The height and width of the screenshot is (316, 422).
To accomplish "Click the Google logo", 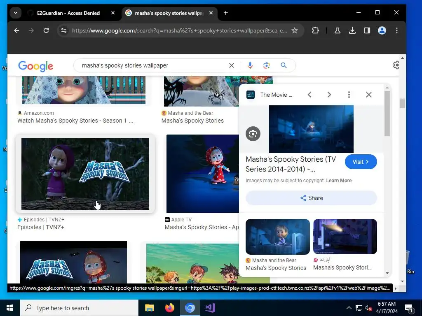I will 35,66.
